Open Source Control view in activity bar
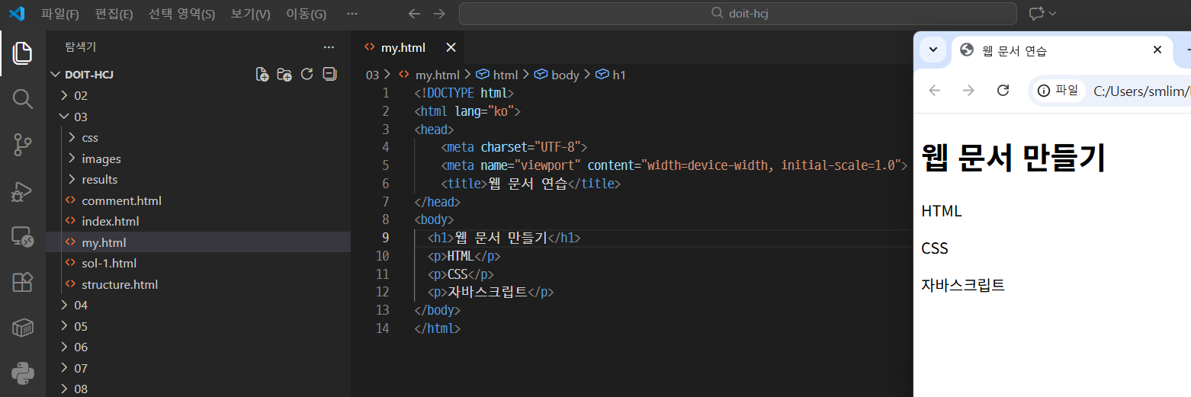The width and height of the screenshot is (1191, 397). pyautogui.click(x=23, y=145)
